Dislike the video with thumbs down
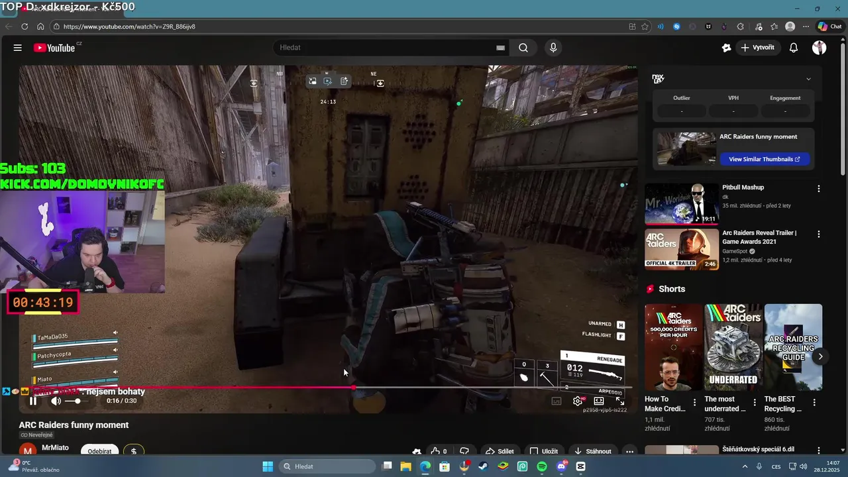The image size is (848, 477). (465, 451)
